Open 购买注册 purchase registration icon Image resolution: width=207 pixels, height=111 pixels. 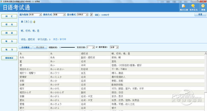tap(184, 7)
